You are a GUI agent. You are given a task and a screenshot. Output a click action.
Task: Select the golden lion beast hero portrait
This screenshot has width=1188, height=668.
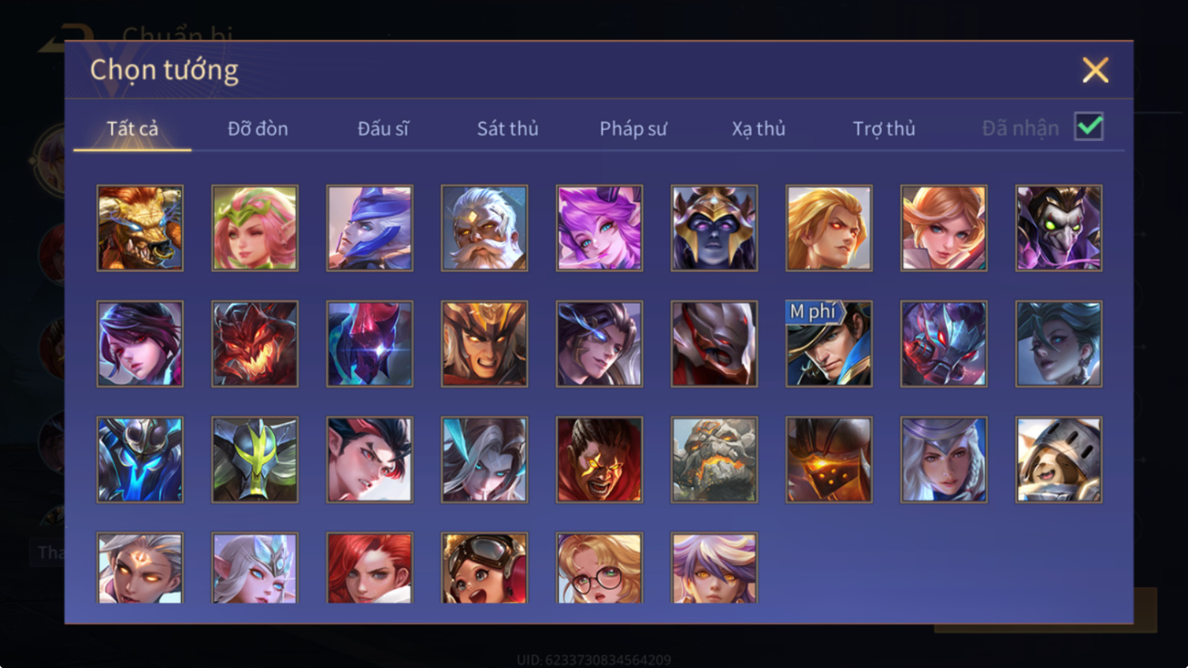(x=140, y=228)
